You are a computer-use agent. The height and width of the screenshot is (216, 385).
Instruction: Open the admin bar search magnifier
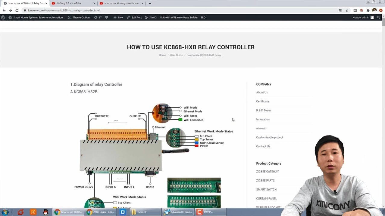[379, 17]
